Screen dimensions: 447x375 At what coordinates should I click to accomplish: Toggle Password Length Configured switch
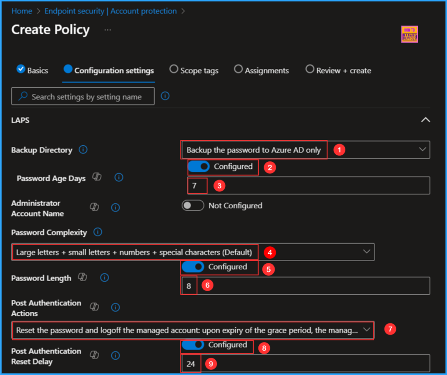tap(193, 267)
